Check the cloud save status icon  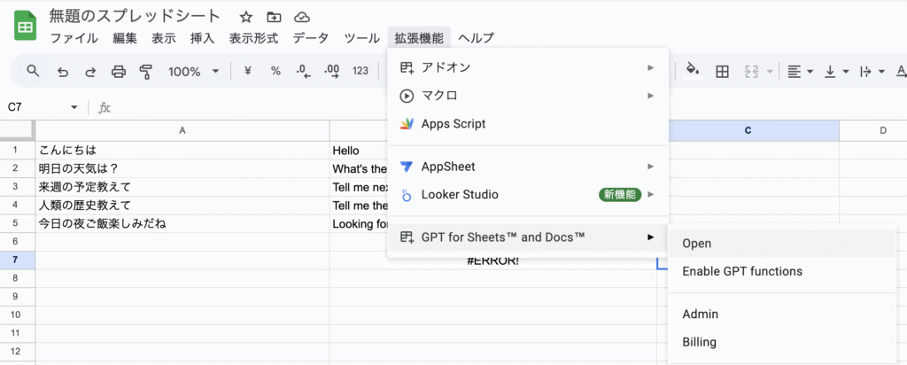(x=301, y=17)
